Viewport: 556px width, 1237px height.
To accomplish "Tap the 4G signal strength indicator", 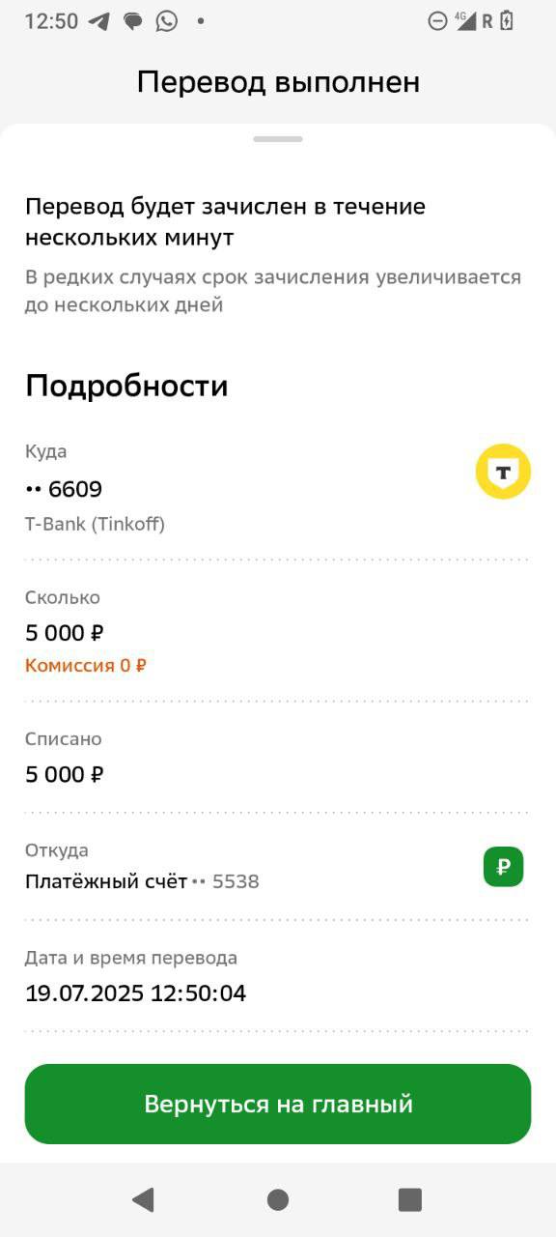I will click(x=466, y=20).
